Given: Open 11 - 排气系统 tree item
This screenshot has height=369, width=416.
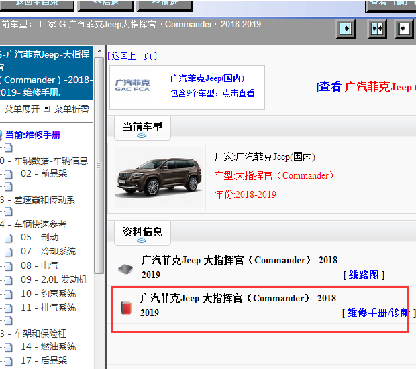Looking at the screenshot, I should [x=48, y=307].
